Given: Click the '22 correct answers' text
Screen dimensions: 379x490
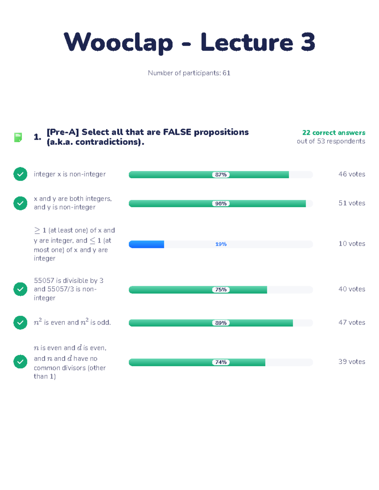Looking at the screenshot, I should [334, 133].
